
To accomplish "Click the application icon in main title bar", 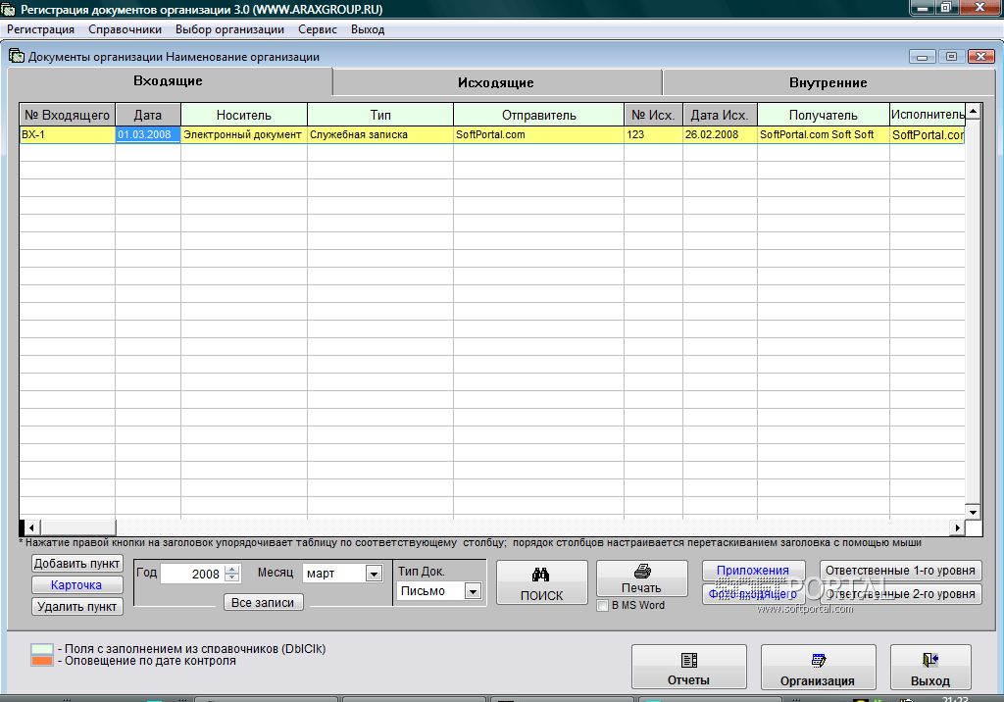I will (x=8, y=9).
